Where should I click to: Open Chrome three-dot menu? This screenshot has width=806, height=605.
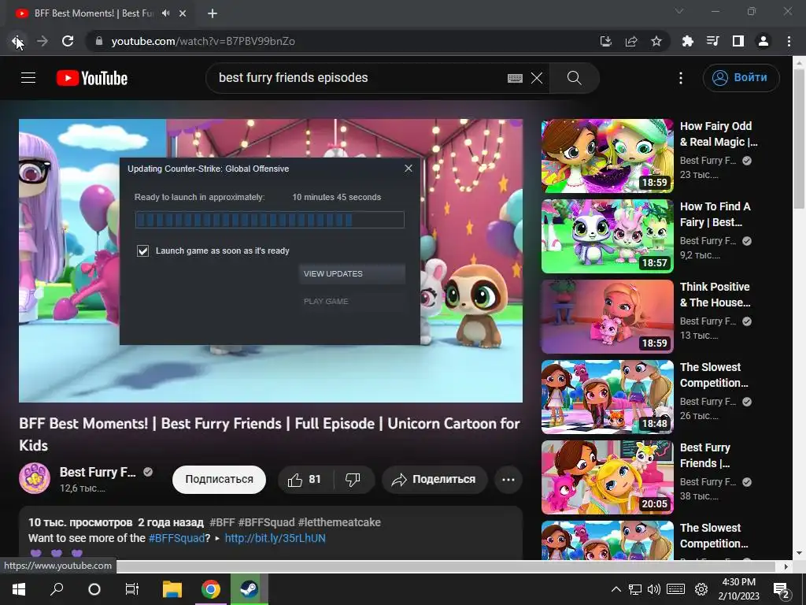tap(789, 41)
